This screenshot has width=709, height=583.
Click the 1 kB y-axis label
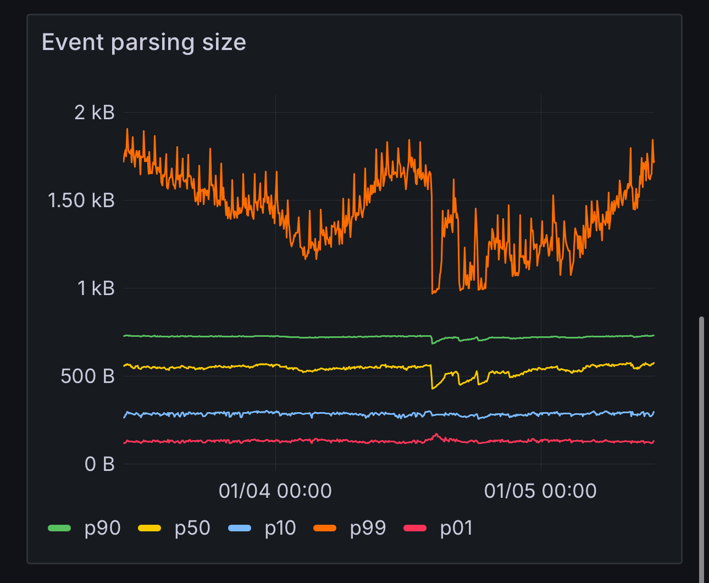pos(96,288)
